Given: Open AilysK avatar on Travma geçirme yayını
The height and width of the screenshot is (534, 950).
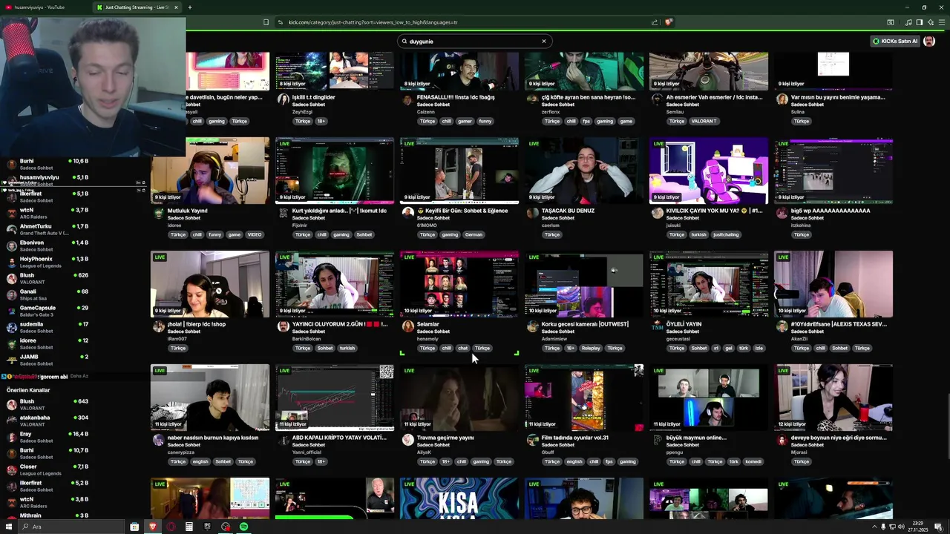Looking at the screenshot, I should pyautogui.click(x=407, y=440).
